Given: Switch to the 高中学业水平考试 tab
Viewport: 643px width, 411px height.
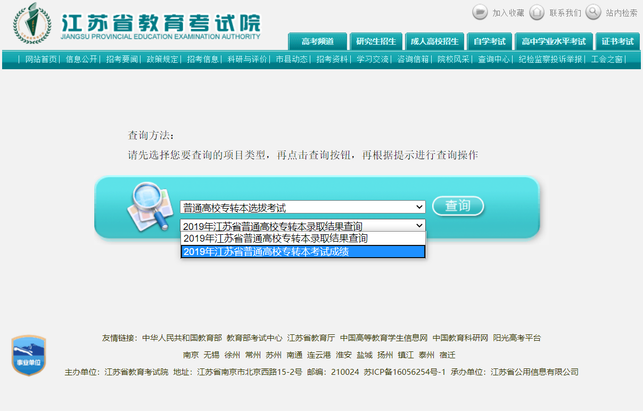Looking at the screenshot, I should [x=554, y=42].
